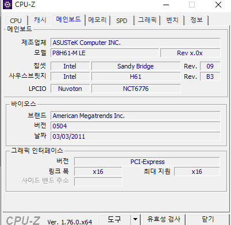Image resolution: width=231 pixels, height=225 pixels.
Task: Open the 정보 tab
Action: tap(197, 20)
